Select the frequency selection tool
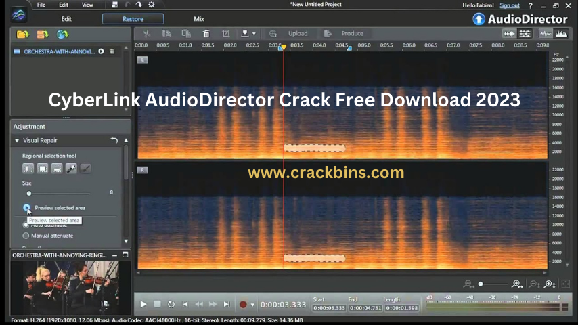The image size is (578, 325). pyautogui.click(x=57, y=169)
